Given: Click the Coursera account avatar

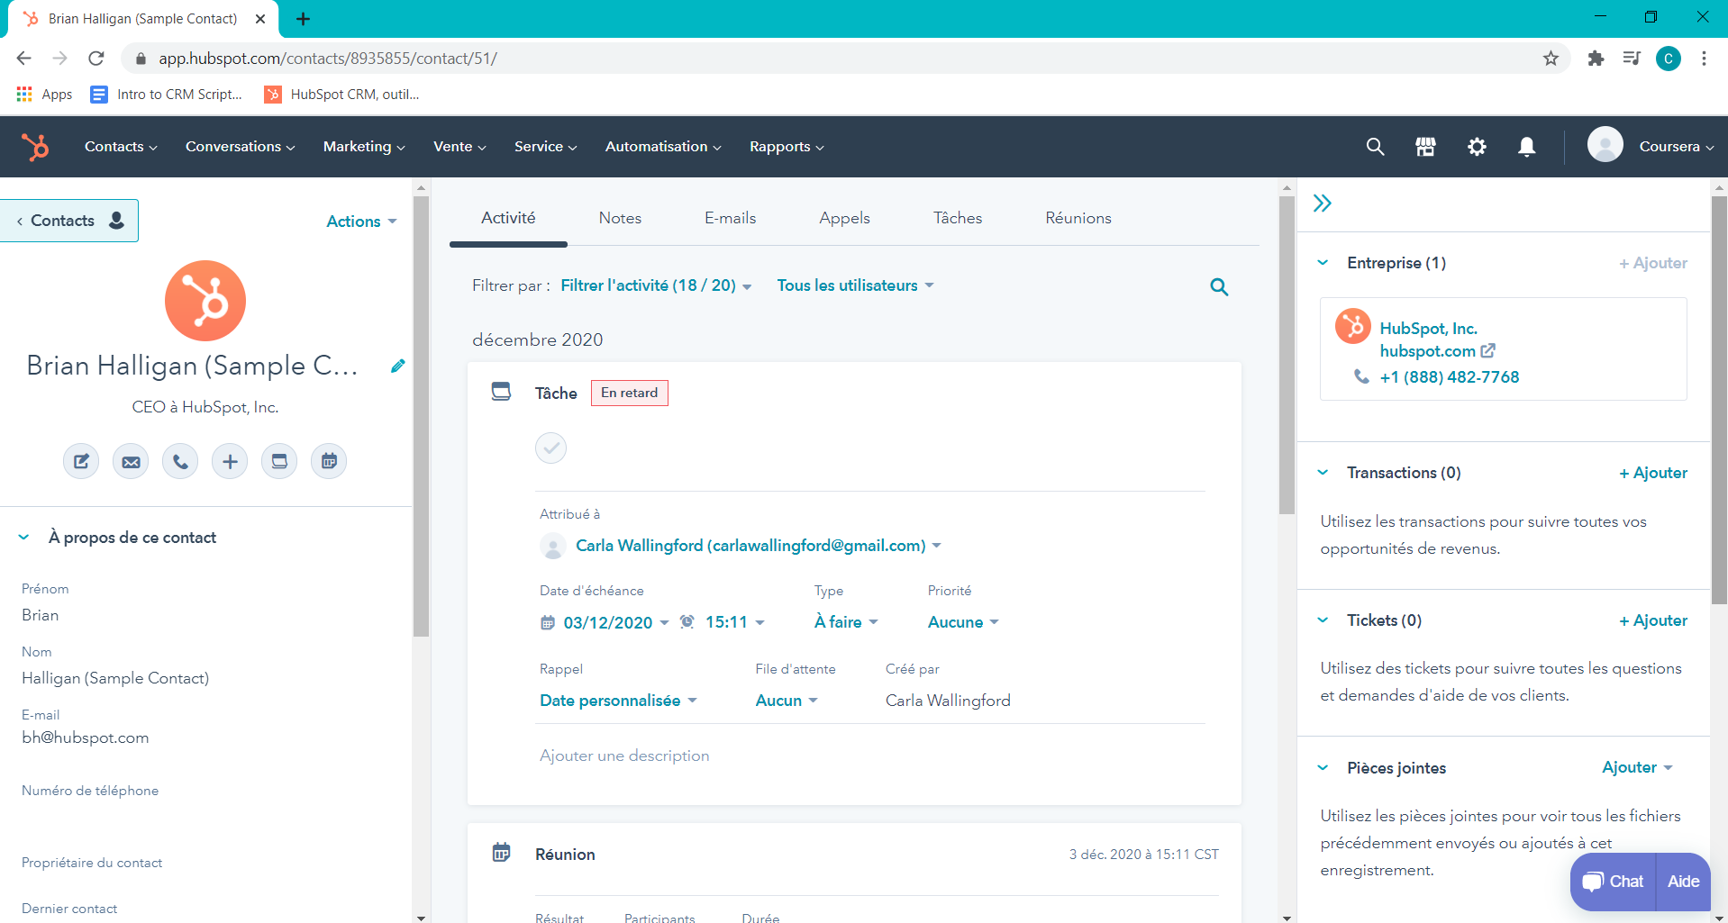Looking at the screenshot, I should click(x=1605, y=144).
